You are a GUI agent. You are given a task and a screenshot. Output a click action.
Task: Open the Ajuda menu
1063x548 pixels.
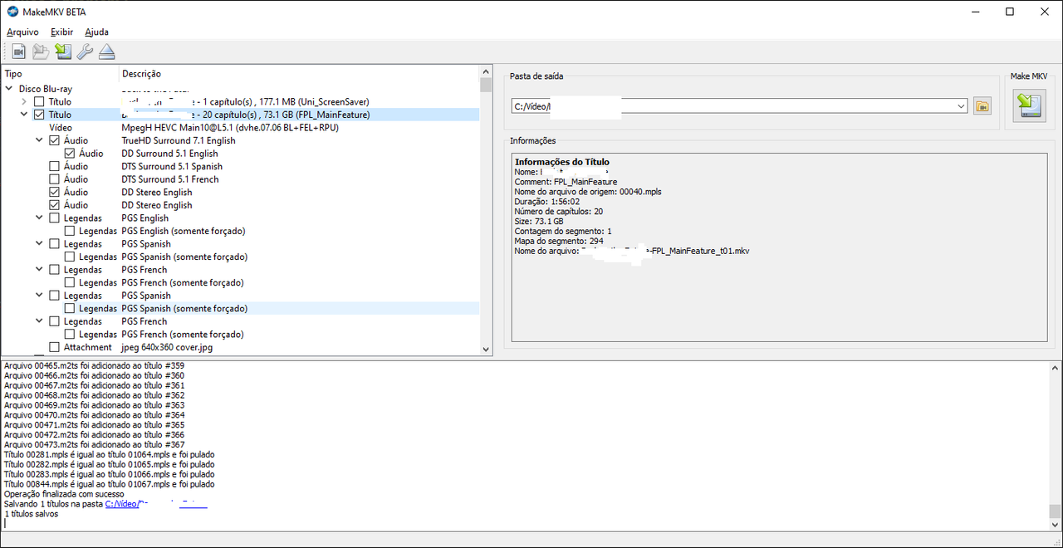[x=96, y=32]
